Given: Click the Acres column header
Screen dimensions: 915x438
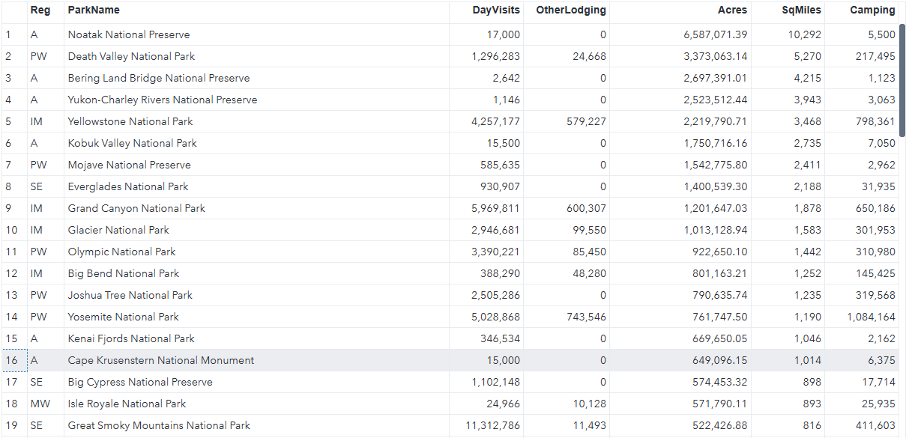Looking at the screenshot, I should click(732, 10).
